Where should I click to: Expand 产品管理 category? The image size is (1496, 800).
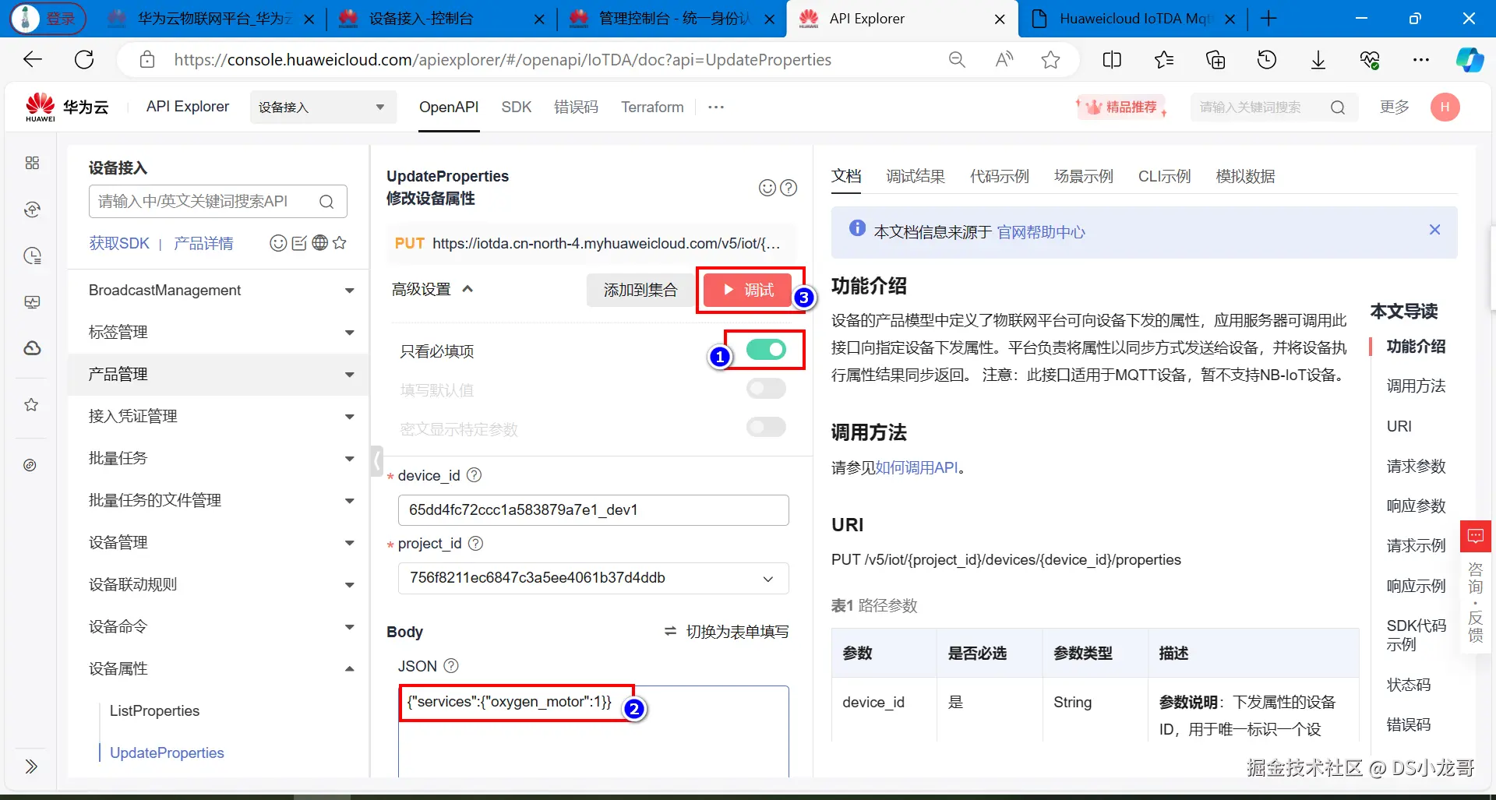click(x=218, y=375)
